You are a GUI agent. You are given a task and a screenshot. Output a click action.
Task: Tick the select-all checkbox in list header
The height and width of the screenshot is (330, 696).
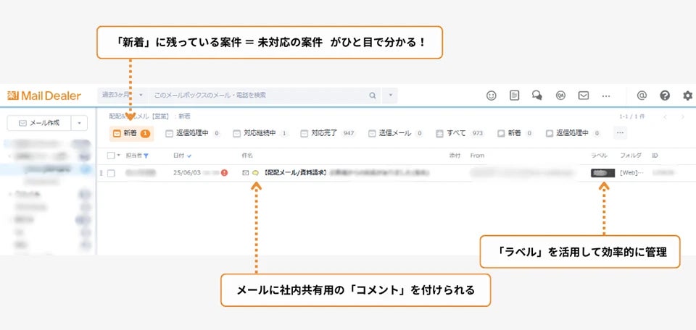111,156
